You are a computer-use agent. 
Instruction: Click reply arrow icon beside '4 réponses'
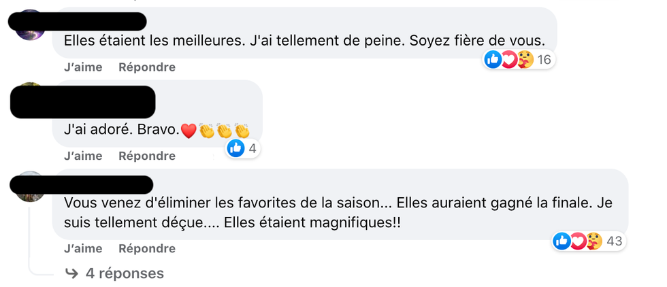coord(71,273)
